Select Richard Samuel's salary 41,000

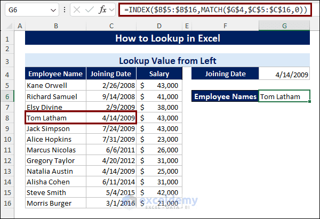[159, 96]
